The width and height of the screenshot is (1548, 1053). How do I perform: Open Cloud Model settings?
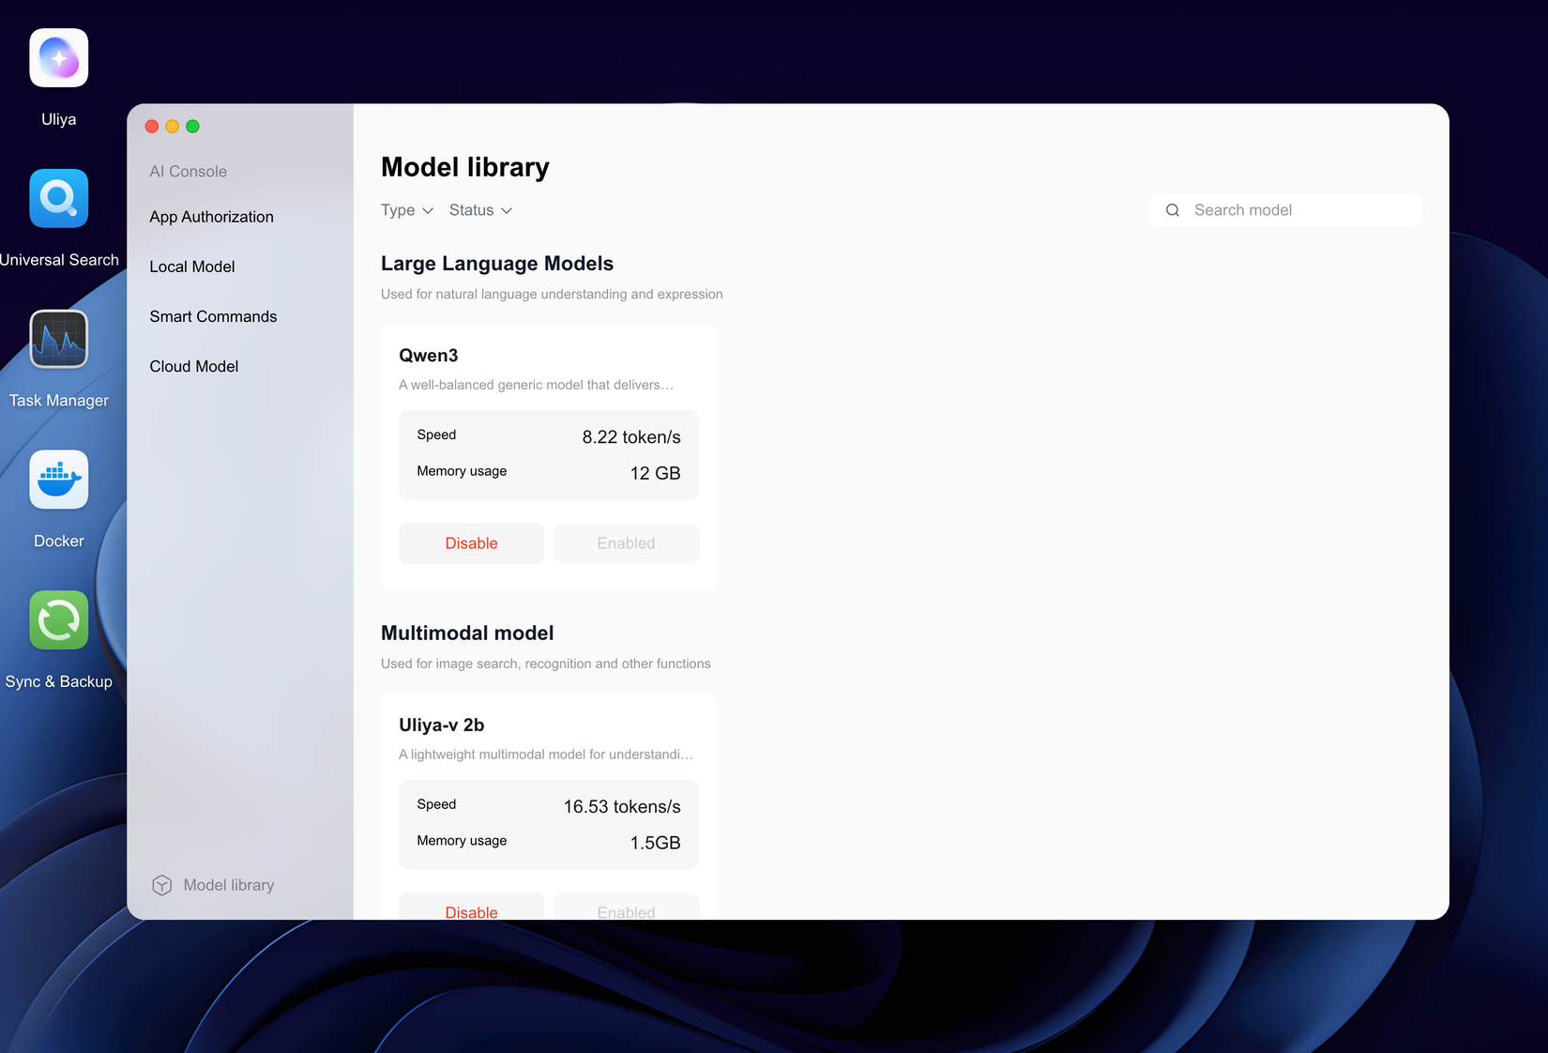coord(193,366)
